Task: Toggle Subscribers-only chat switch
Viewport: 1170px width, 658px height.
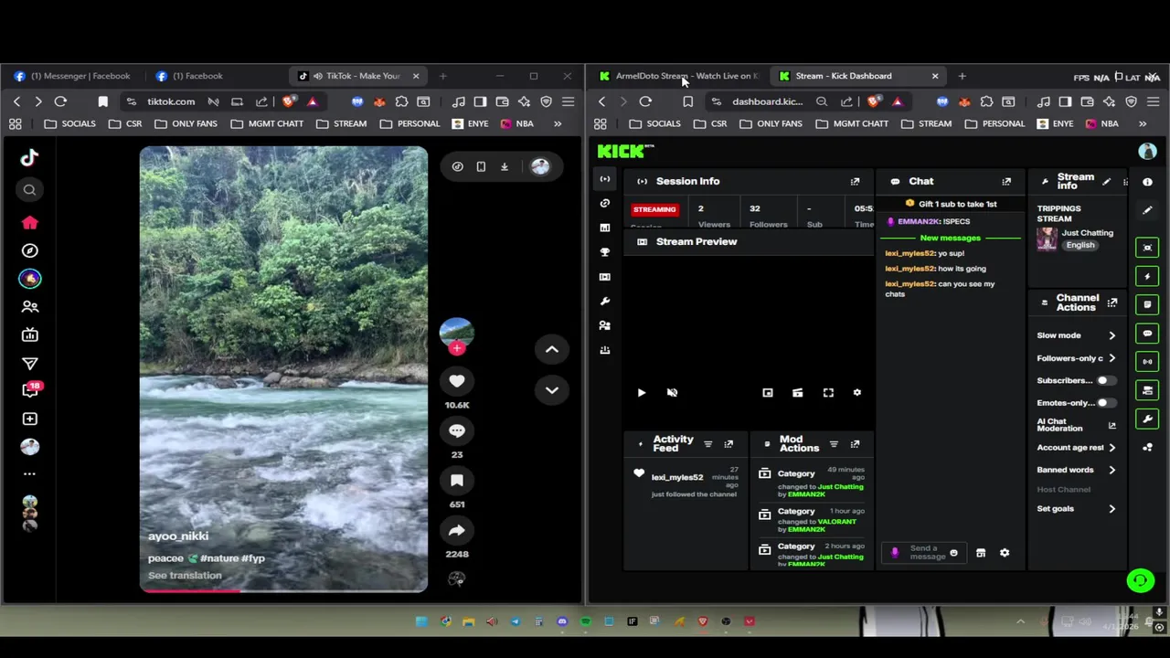Action: pos(1105,380)
